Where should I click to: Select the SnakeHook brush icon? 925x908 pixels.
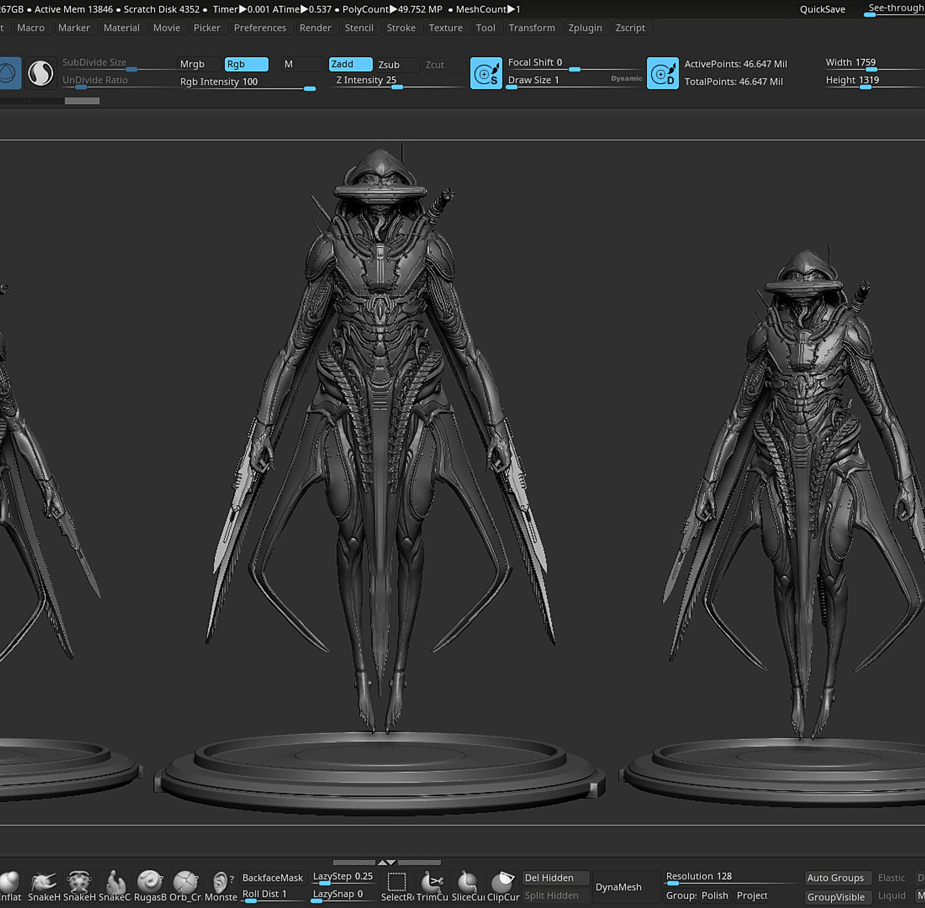click(44, 882)
